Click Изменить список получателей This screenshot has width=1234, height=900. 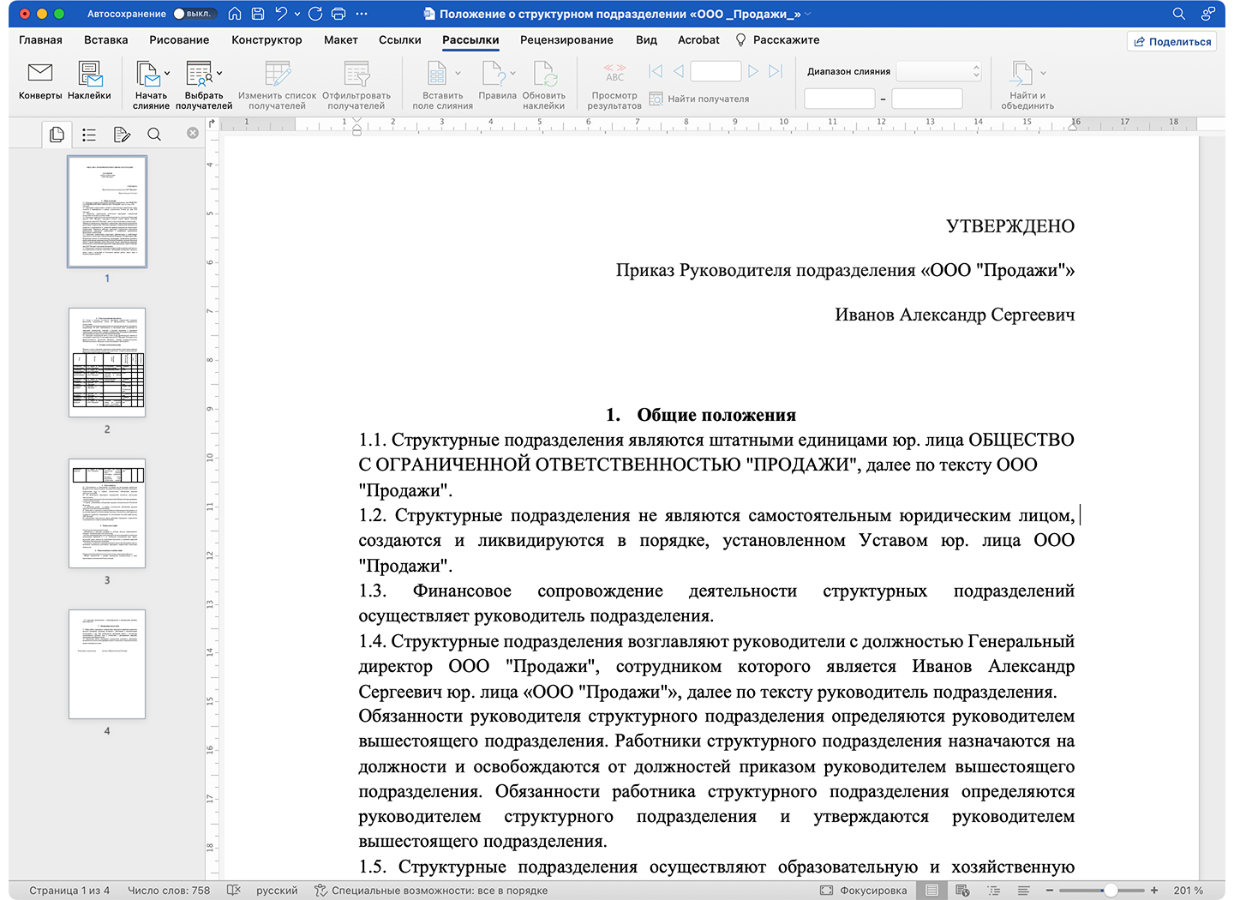pyautogui.click(x=277, y=86)
